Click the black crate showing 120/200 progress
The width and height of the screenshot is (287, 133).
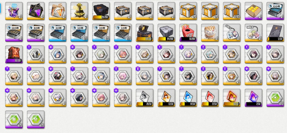pyautogui.click(x=101, y=11)
